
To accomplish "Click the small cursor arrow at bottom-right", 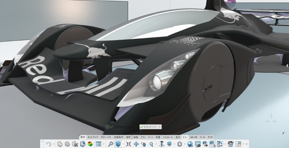I will point(283,133).
